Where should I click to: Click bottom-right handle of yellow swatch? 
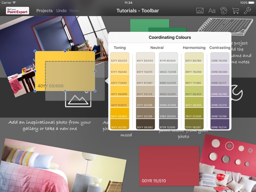95,91
